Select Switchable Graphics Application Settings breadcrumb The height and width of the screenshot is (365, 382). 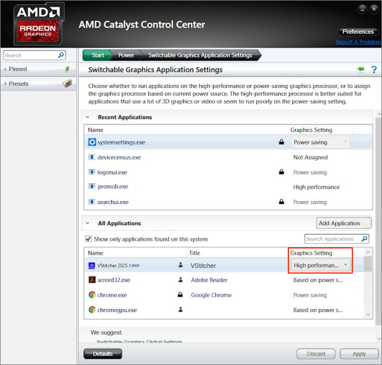(x=200, y=55)
